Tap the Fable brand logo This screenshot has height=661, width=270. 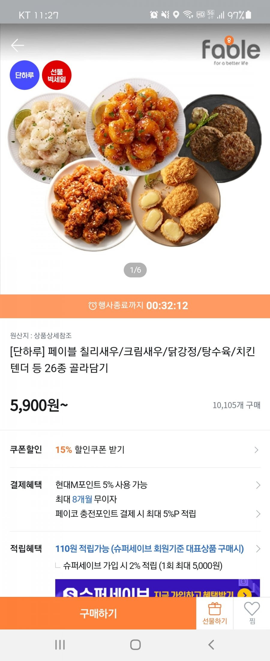coord(231,50)
